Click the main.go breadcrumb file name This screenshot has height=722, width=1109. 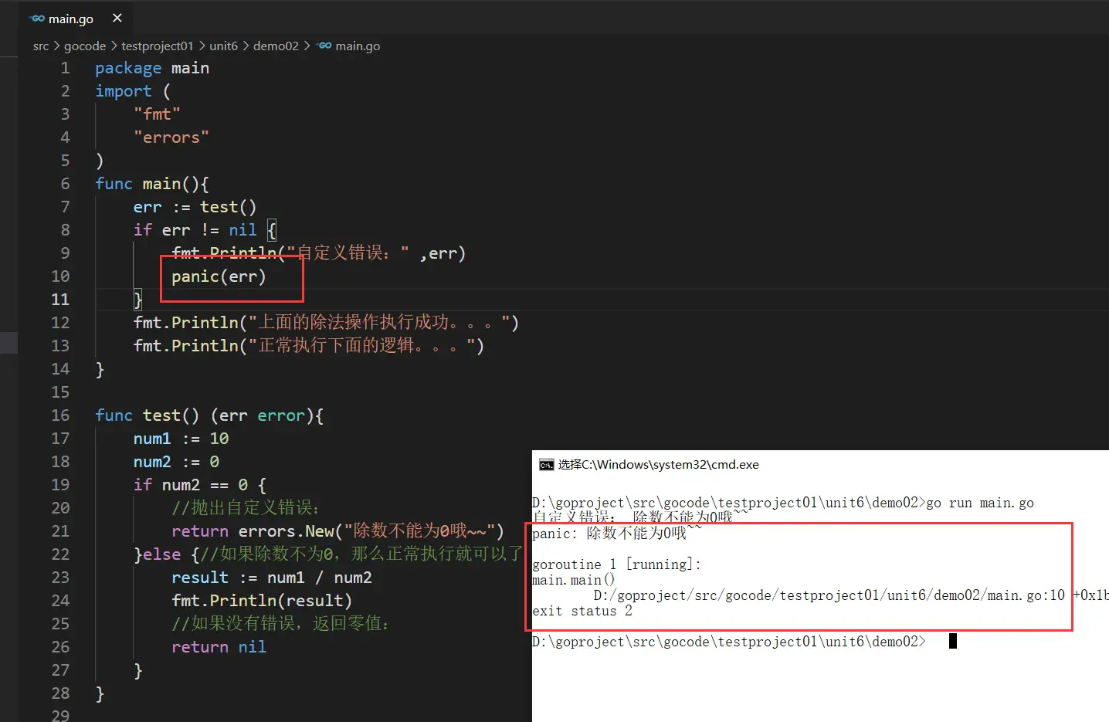pyautogui.click(x=358, y=46)
